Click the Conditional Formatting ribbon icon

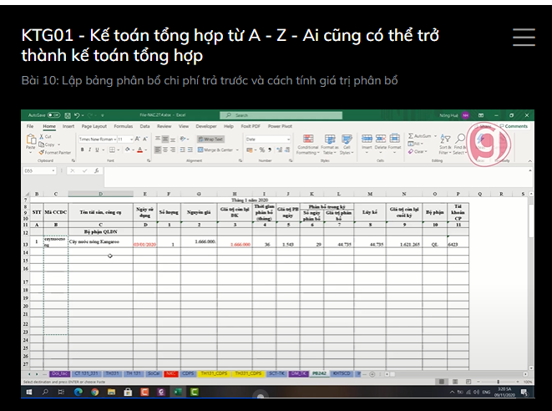pos(306,144)
